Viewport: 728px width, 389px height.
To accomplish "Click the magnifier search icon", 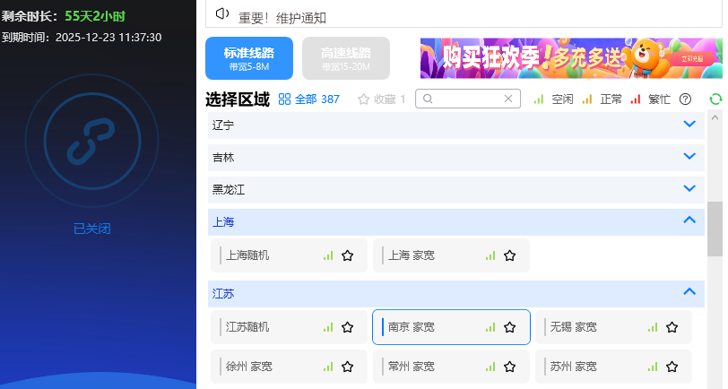I will click(429, 99).
